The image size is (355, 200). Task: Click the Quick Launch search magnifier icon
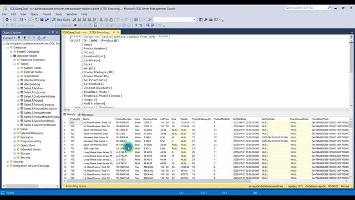[329, 8]
